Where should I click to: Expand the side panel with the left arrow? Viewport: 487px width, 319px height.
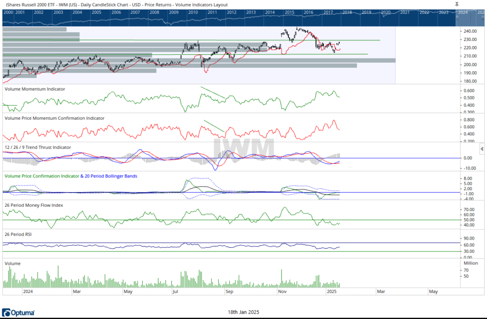pos(483,149)
